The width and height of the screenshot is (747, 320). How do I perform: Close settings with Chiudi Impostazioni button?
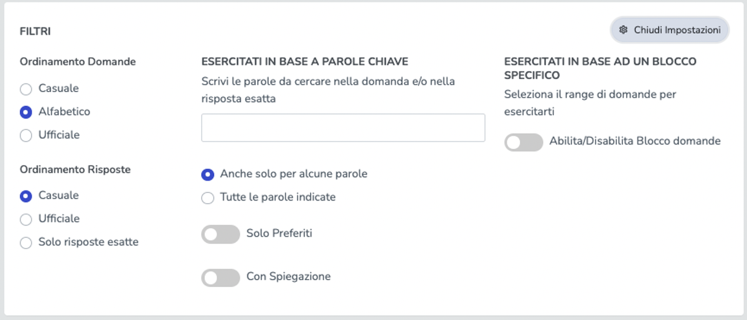click(670, 30)
